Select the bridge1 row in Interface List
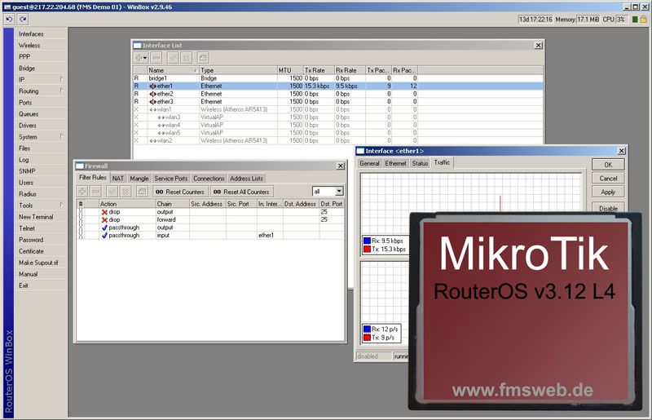Viewport: 652px width, 420px height. (x=338, y=78)
